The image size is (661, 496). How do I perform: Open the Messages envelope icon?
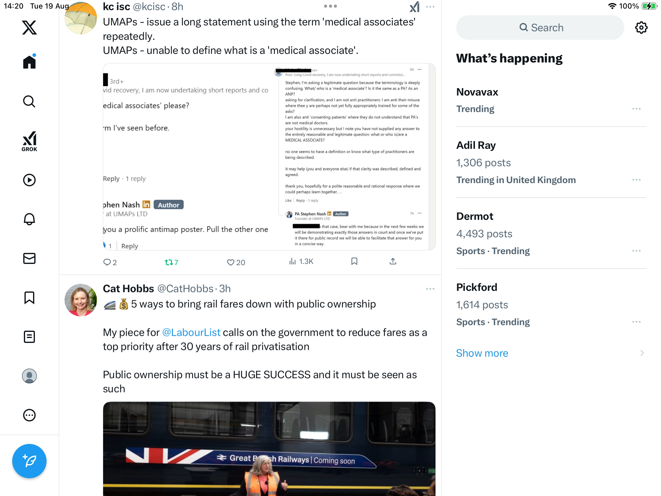[x=29, y=258]
